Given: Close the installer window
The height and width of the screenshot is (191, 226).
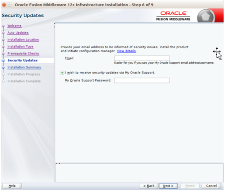Looking at the screenshot, I should coord(4,5).
